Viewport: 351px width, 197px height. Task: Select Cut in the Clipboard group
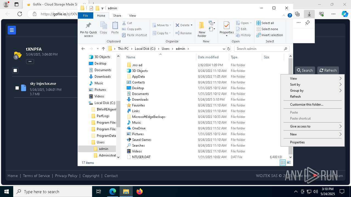tap(127, 23)
